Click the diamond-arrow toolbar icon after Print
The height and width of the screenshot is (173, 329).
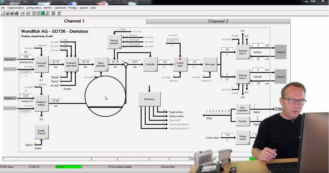pyautogui.click(x=22, y=13)
